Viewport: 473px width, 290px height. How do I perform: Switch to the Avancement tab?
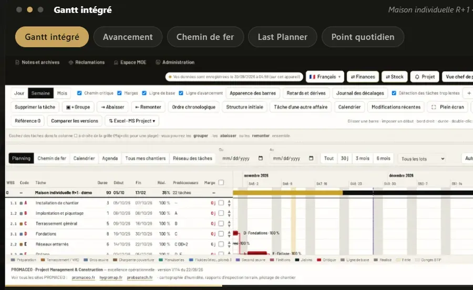[x=128, y=37]
